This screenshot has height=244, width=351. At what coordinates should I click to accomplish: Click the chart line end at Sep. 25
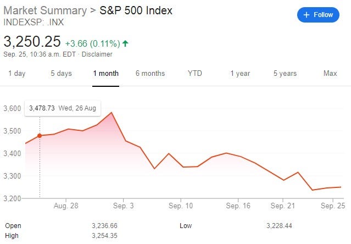pos(341,187)
